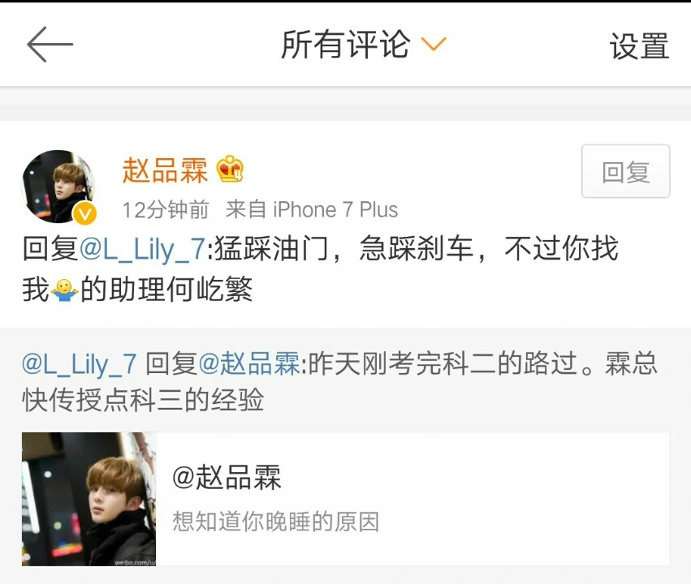Tap the 回复 button on the comment
691x584 pixels.
click(626, 171)
